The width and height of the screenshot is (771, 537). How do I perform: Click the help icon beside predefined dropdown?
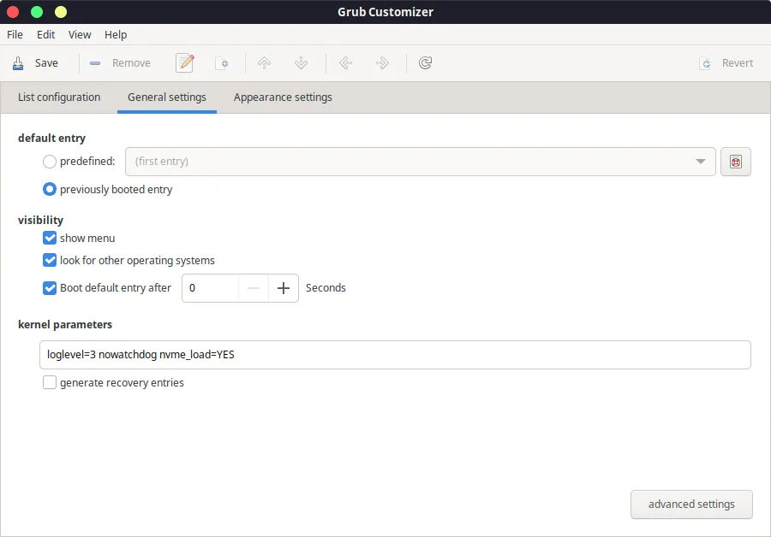tap(736, 162)
